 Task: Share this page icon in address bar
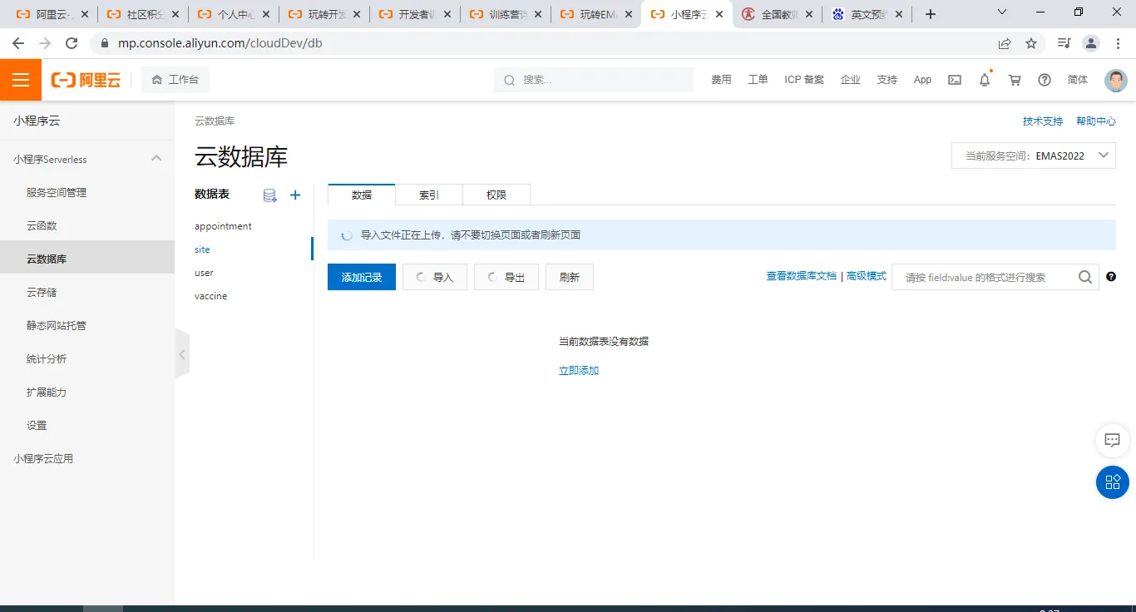coord(1005,43)
